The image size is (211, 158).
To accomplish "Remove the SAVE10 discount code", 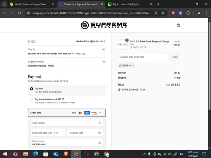I will [x=133, y=66].
